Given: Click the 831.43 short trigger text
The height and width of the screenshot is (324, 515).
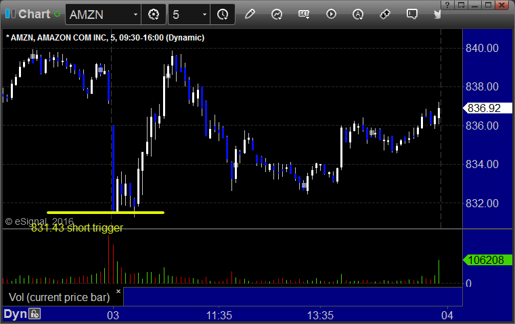Looking at the screenshot, I should (77, 227).
